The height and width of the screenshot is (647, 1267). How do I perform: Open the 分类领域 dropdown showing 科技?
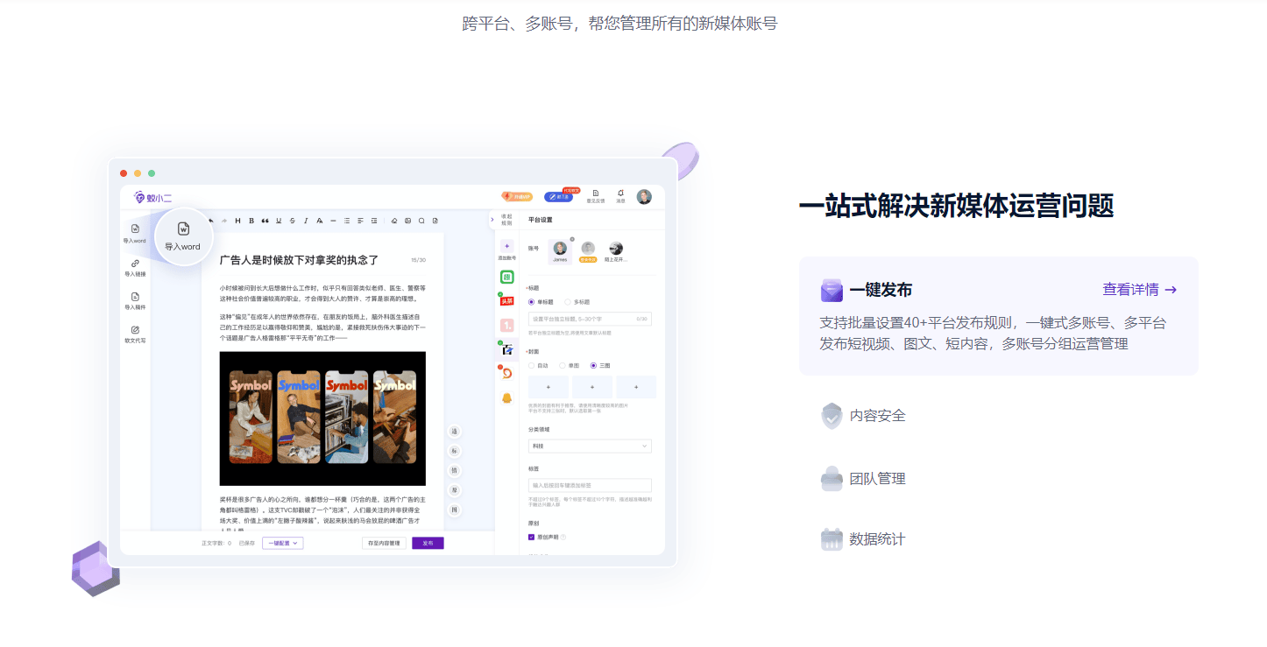point(589,447)
